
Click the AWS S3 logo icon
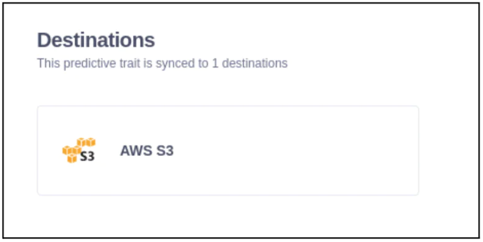[79, 150]
